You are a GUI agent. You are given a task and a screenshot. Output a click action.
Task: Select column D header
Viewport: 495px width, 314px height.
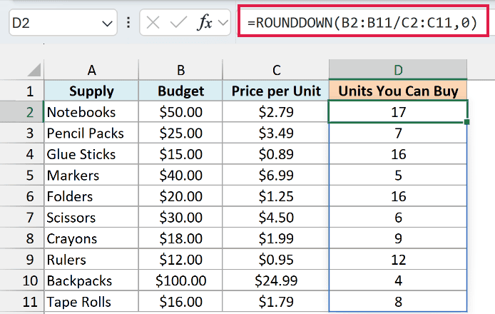pos(398,70)
